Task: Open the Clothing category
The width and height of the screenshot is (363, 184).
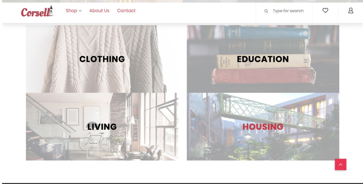Action: click(102, 59)
